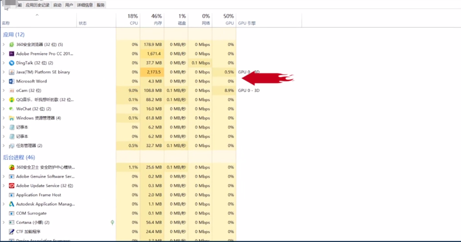This screenshot has width=461, height=242.
Task: Expand the 360安全浏览器 process group
Action: pos(4,44)
